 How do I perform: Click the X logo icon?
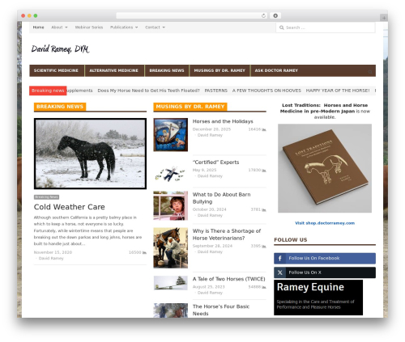[x=280, y=272]
